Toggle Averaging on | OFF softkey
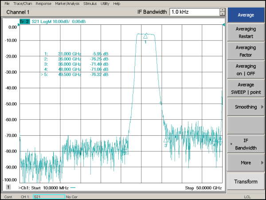The width and height of the screenshot is (266, 200). (246, 70)
